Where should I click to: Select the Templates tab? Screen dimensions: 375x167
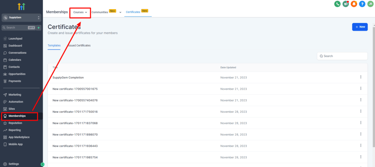(54, 45)
